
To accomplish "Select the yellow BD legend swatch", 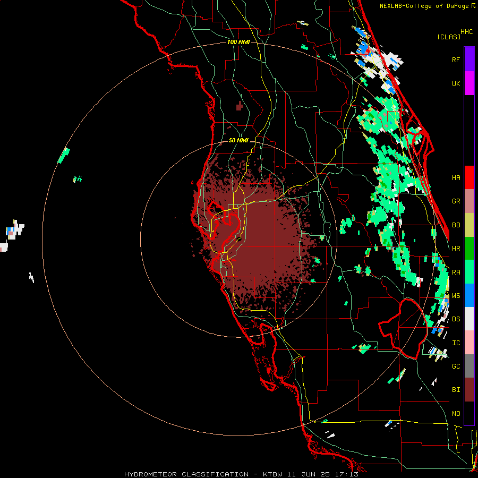I will [x=469, y=225].
